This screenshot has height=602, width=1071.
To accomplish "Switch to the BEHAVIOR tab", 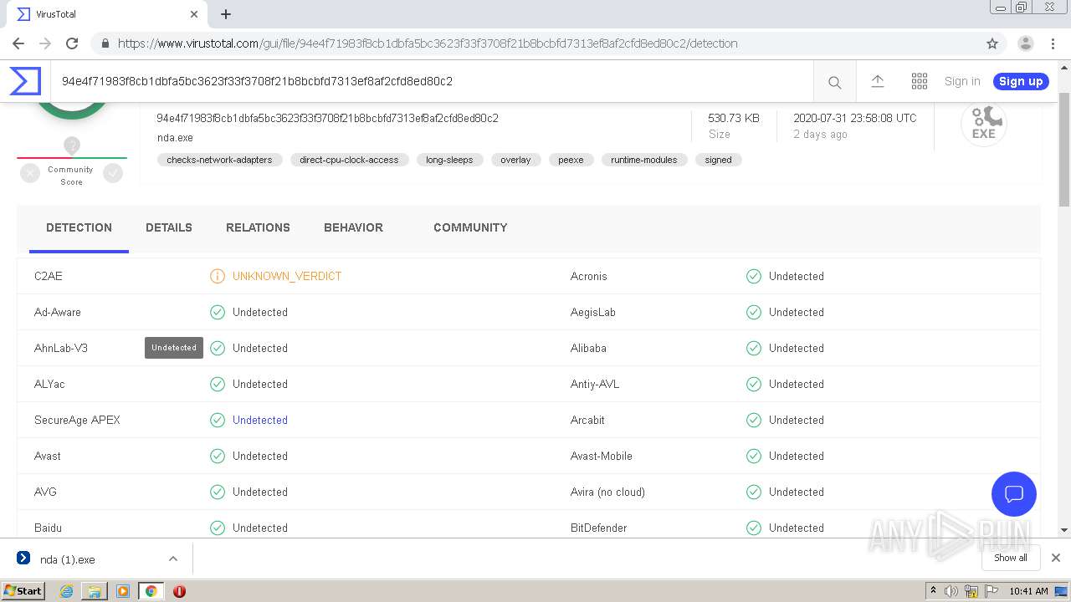I will [x=353, y=227].
